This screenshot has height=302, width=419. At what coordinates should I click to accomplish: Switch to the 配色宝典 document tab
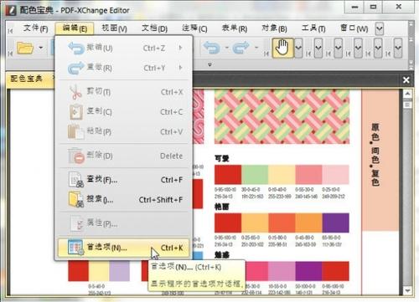coord(27,79)
